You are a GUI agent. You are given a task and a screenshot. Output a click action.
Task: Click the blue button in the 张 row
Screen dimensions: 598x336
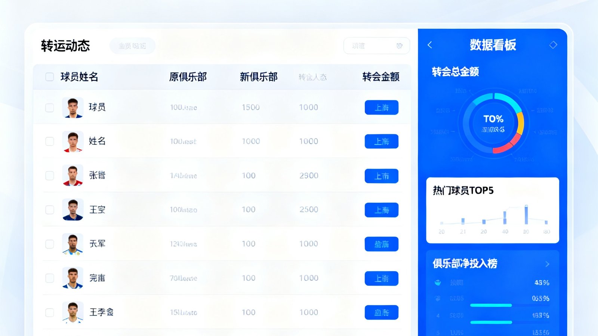(x=382, y=176)
